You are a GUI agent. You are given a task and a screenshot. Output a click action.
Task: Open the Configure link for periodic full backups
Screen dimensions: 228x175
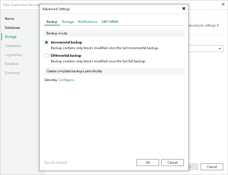(x=66, y=80)
